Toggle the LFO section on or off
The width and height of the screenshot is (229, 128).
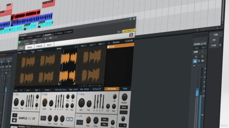click(77, 116)
